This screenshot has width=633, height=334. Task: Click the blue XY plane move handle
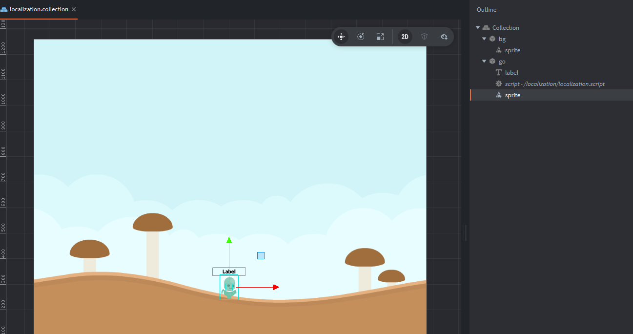point(261,255)
